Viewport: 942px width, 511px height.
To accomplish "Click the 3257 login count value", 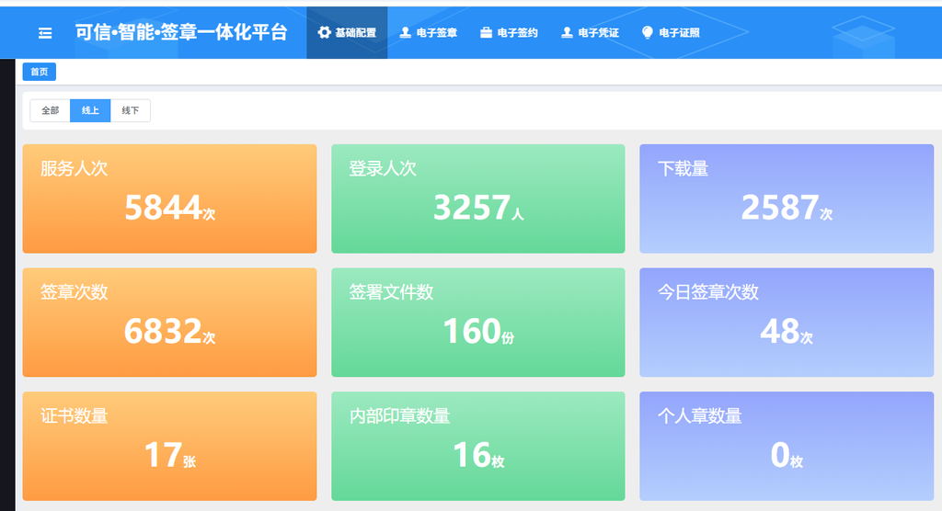I will [472, 208].
